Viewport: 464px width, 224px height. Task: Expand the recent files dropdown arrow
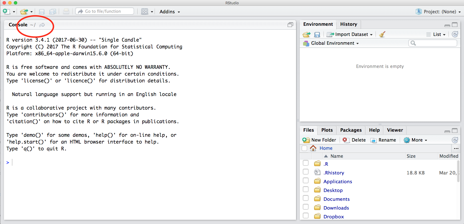(31, 12)
